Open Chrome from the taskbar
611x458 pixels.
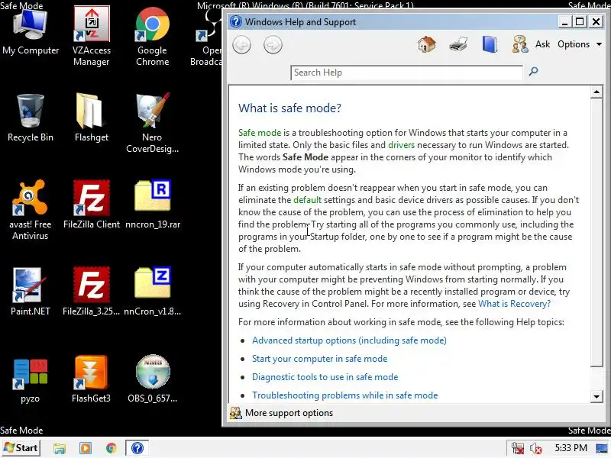pos(111,448)
